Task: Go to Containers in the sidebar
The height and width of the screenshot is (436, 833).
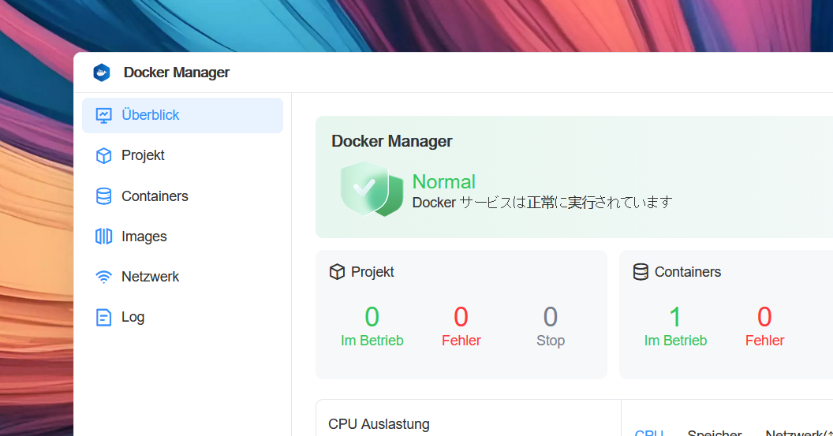Action: [183, 196]
